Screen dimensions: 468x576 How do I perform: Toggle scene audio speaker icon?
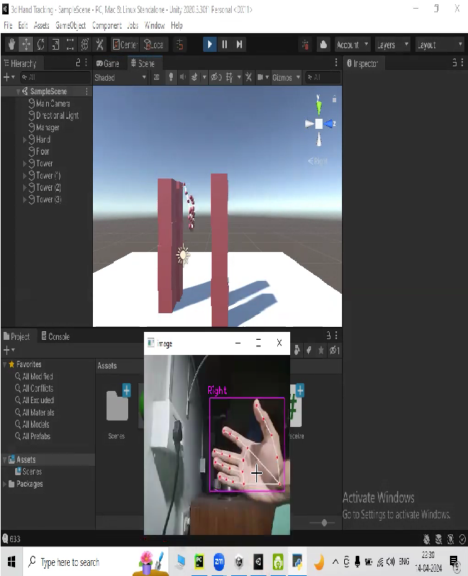point(183,78)
